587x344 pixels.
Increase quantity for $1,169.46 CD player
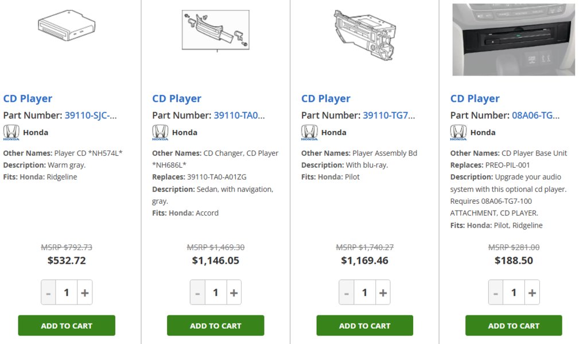[383, 292]
